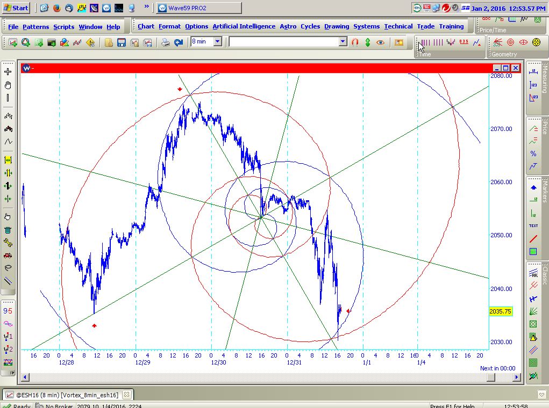Open the Training menu
This screenshot has height=408, width=549.
tap(451, 26)
